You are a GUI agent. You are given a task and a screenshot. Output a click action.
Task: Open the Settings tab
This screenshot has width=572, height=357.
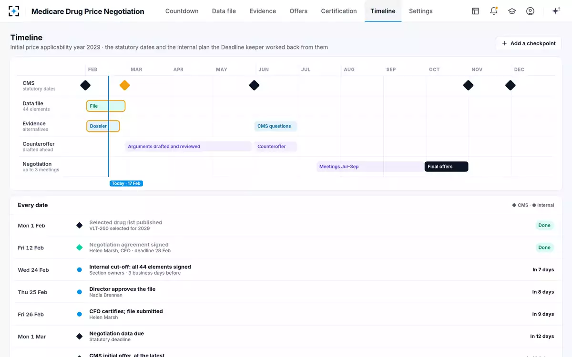[x=421, y=11]
